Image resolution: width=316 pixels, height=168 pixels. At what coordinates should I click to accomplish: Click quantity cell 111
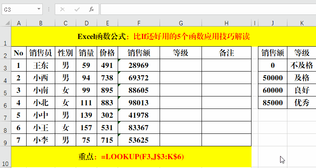pyautogui.click(x=86, y=103)
